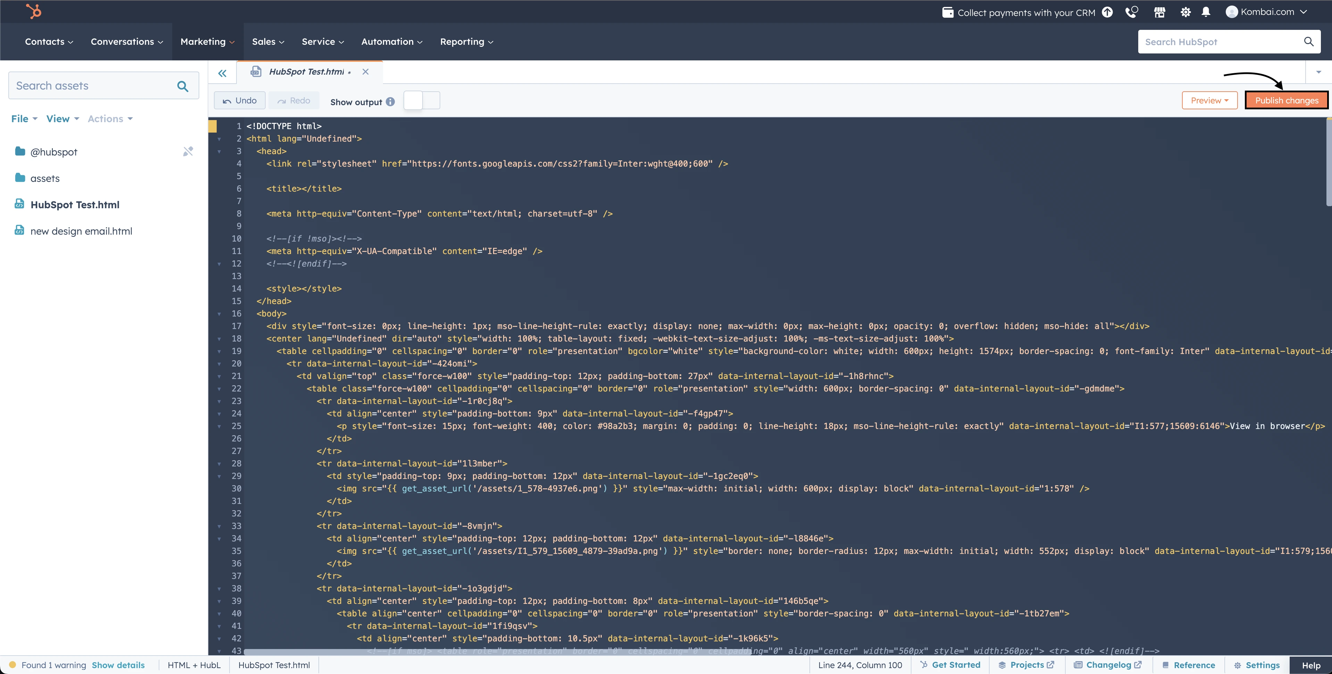Collapse code fold arrow at line 38
1332x674 pixels.
[219, 589]
